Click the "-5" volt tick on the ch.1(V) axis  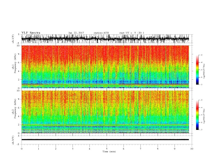point(18,43)
